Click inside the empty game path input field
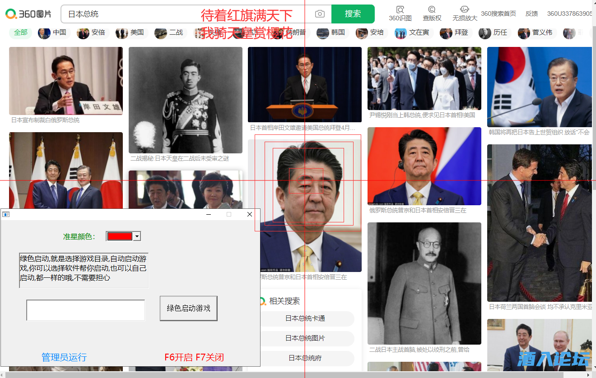 [x=85, y=310]
